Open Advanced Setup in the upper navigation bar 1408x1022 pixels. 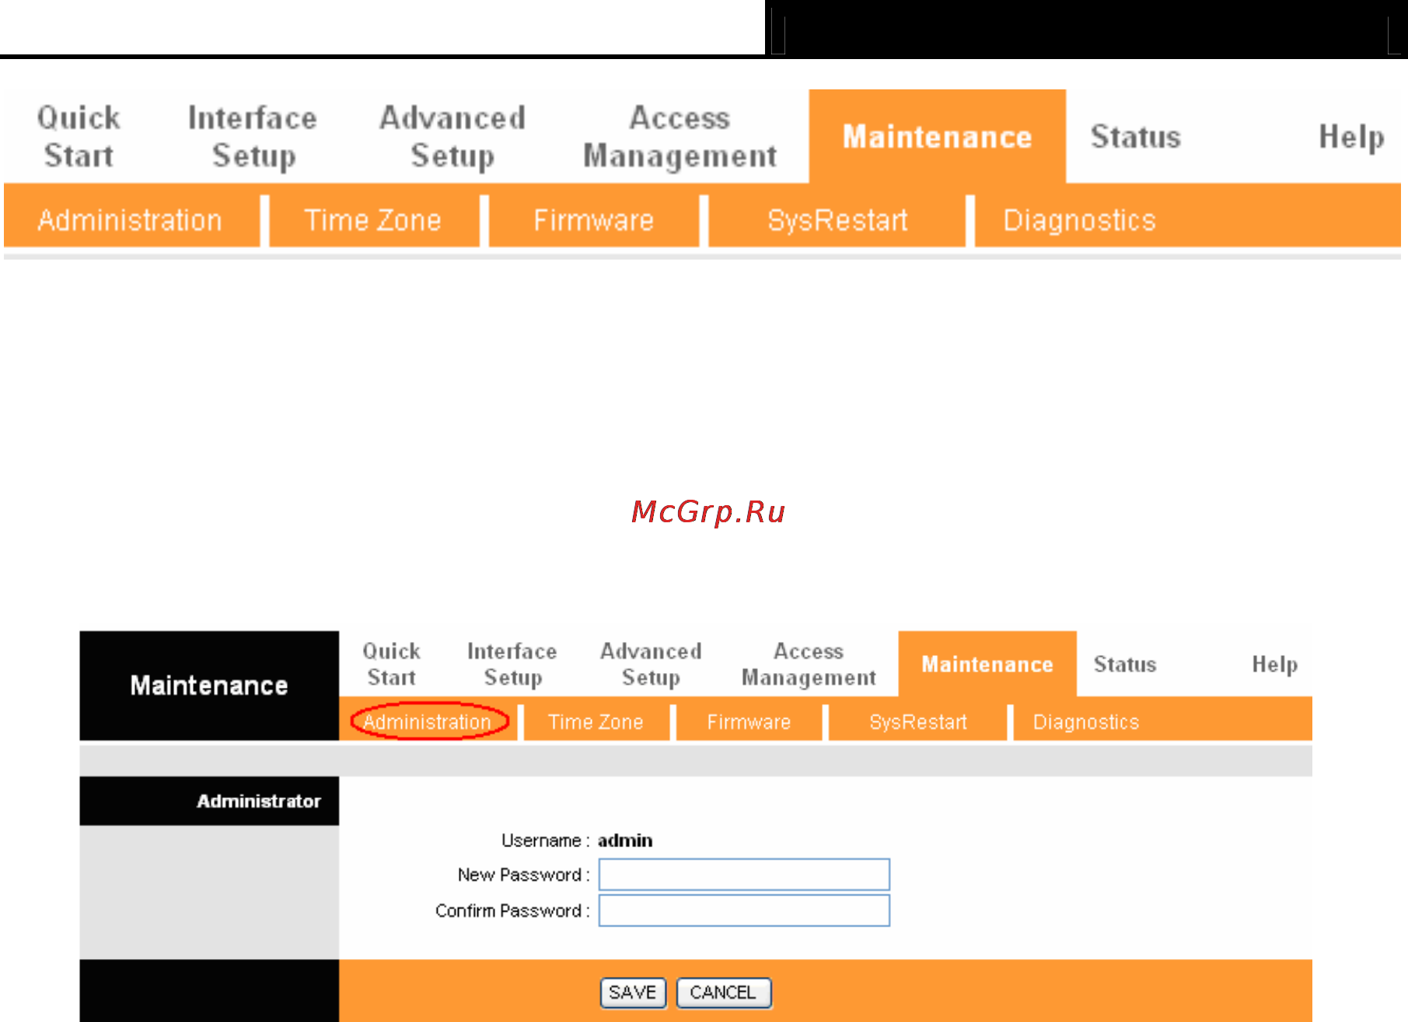(x=452, y=137)
